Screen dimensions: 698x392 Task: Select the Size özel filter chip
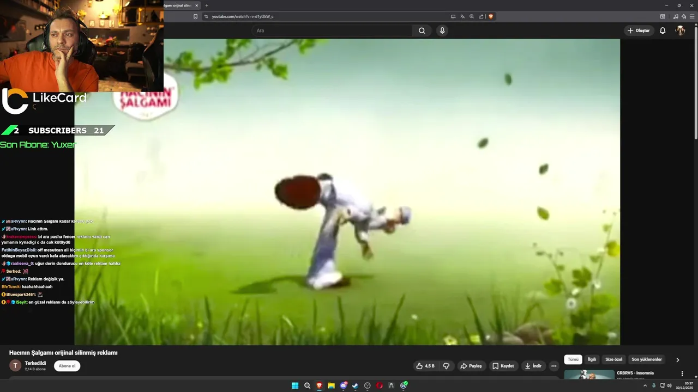tap(613, 359)
